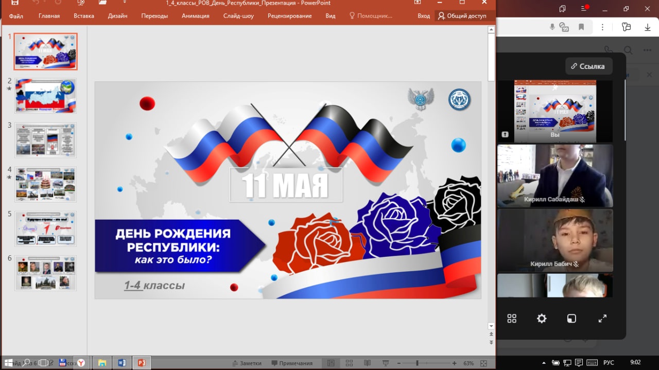Select slide 5 thumbnail
The width and height of the screenshot is (659, 370).
pyautogui.click(x=45, y=228)
